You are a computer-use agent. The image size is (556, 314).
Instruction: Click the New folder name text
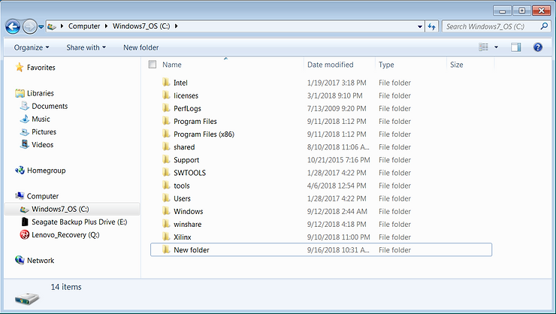click(192, 250)
